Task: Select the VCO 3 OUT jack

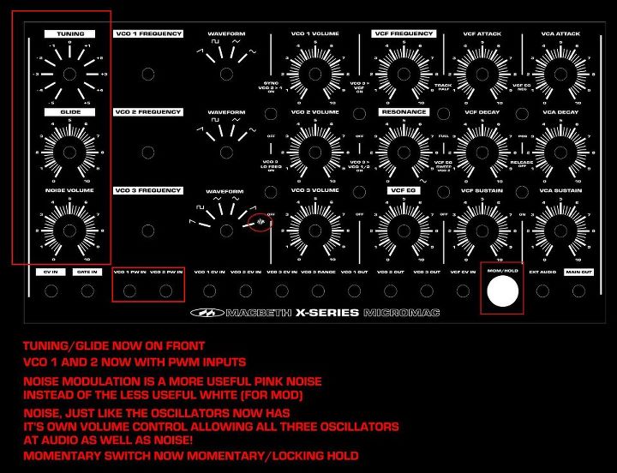Action: point(427,290)
